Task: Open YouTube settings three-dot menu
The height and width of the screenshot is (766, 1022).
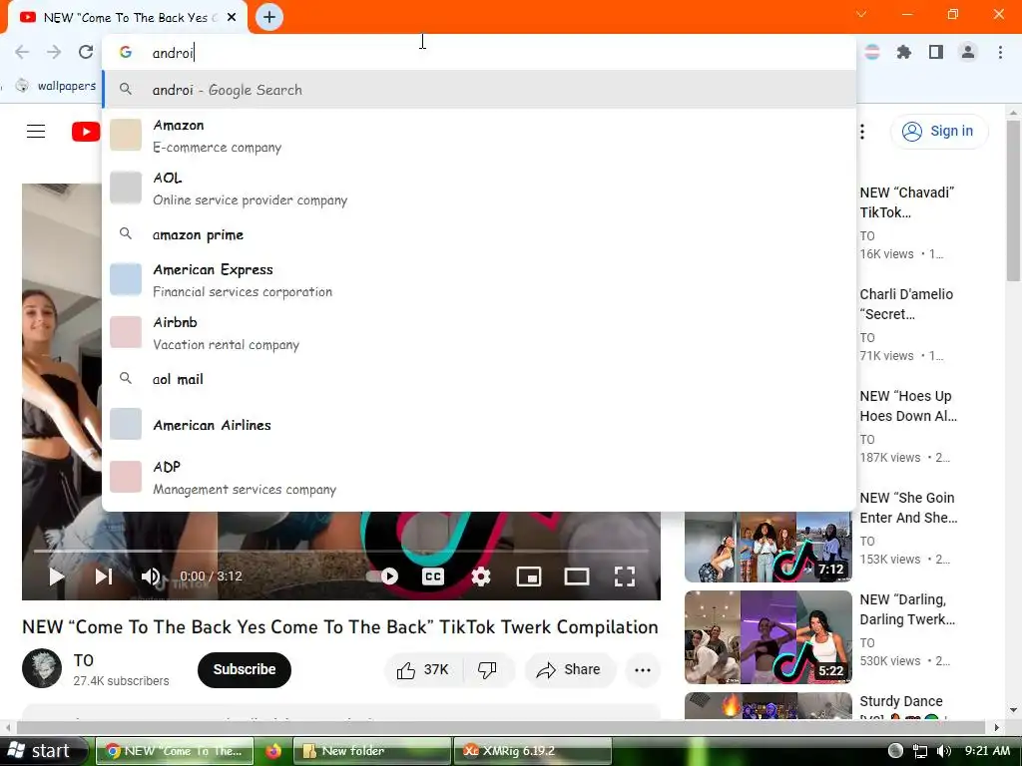Action: 862,132
